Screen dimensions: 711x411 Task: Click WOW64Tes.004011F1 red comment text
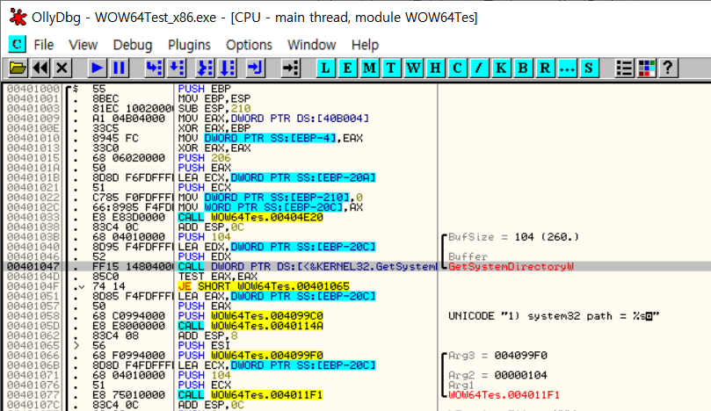point(504,395)
